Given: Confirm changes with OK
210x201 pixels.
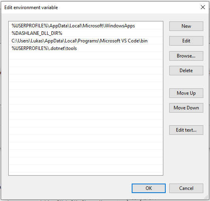Looking at the screenshot, I should tap(149, 188).
